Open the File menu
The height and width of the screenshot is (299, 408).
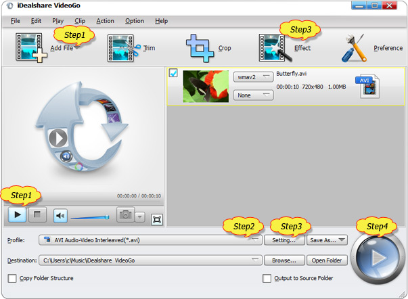16,21
